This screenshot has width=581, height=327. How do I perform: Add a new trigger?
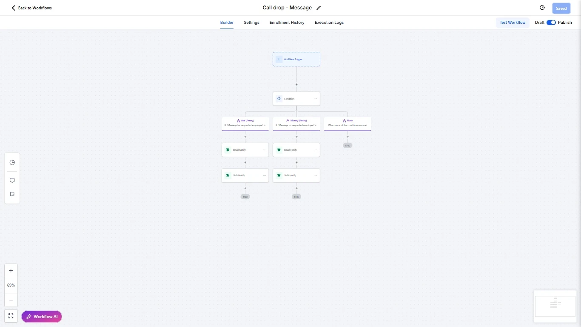pyautogui.click(x=296, y=59)
